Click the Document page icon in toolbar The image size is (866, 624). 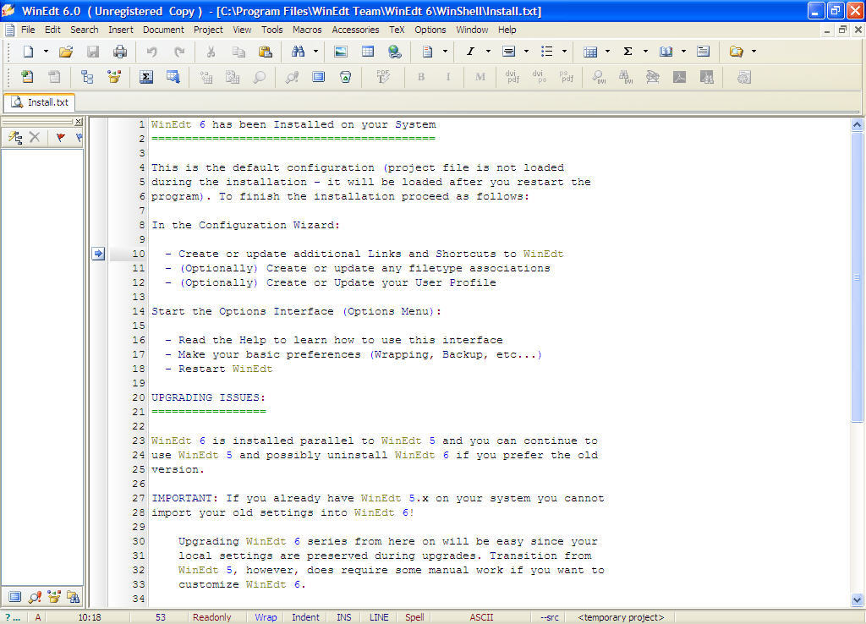[x=427, y=52]
